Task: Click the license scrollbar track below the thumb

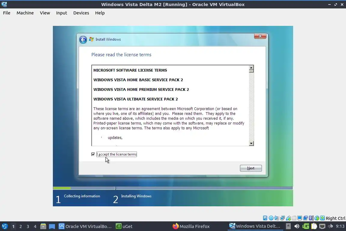Action: [251, 106]
